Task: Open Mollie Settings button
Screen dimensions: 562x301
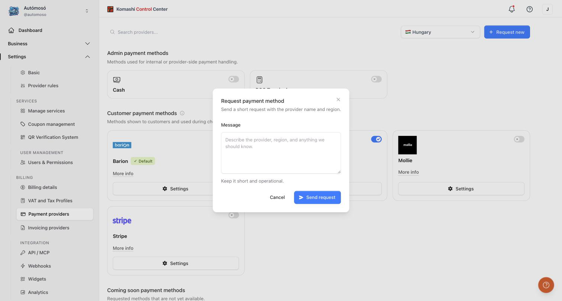Action: pos(461,189)
